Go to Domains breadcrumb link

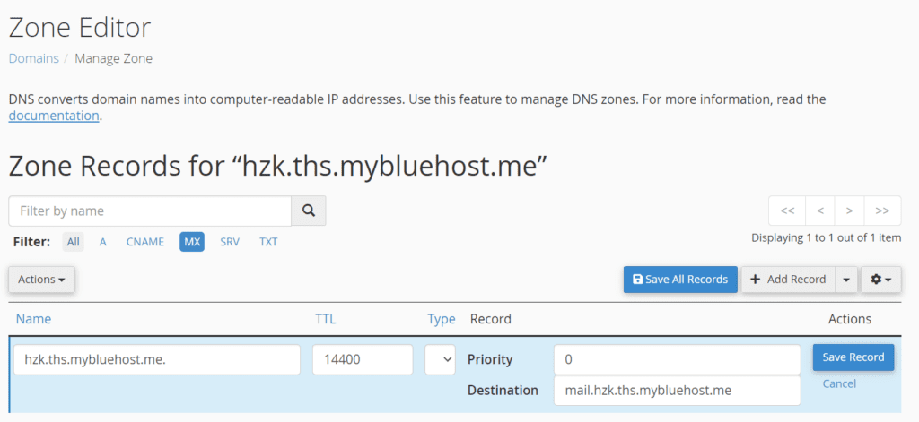[34, 58]
